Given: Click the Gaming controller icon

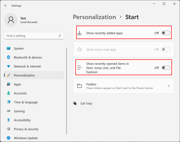Looking at the screenshot, I should (8, 111).
